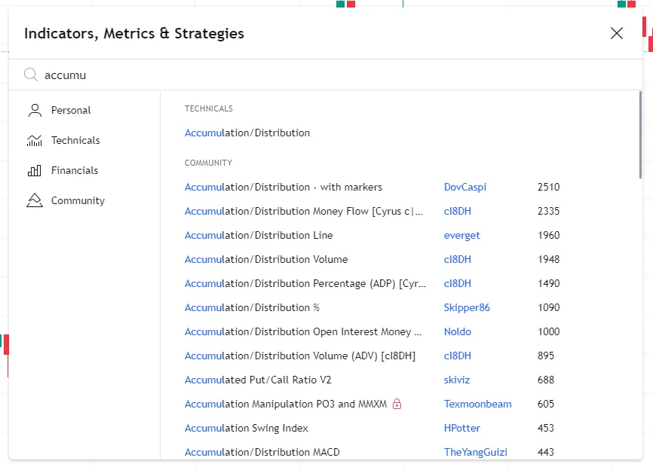The width and height of the screenshot is (653, 470).
Task: Click the search magnifier icon
Action: click(x=31, y=75)
